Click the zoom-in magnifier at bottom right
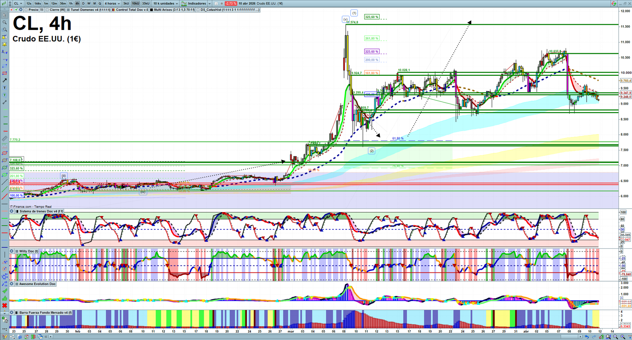This screenshot has width=632, height=340. tap(623, 337)
